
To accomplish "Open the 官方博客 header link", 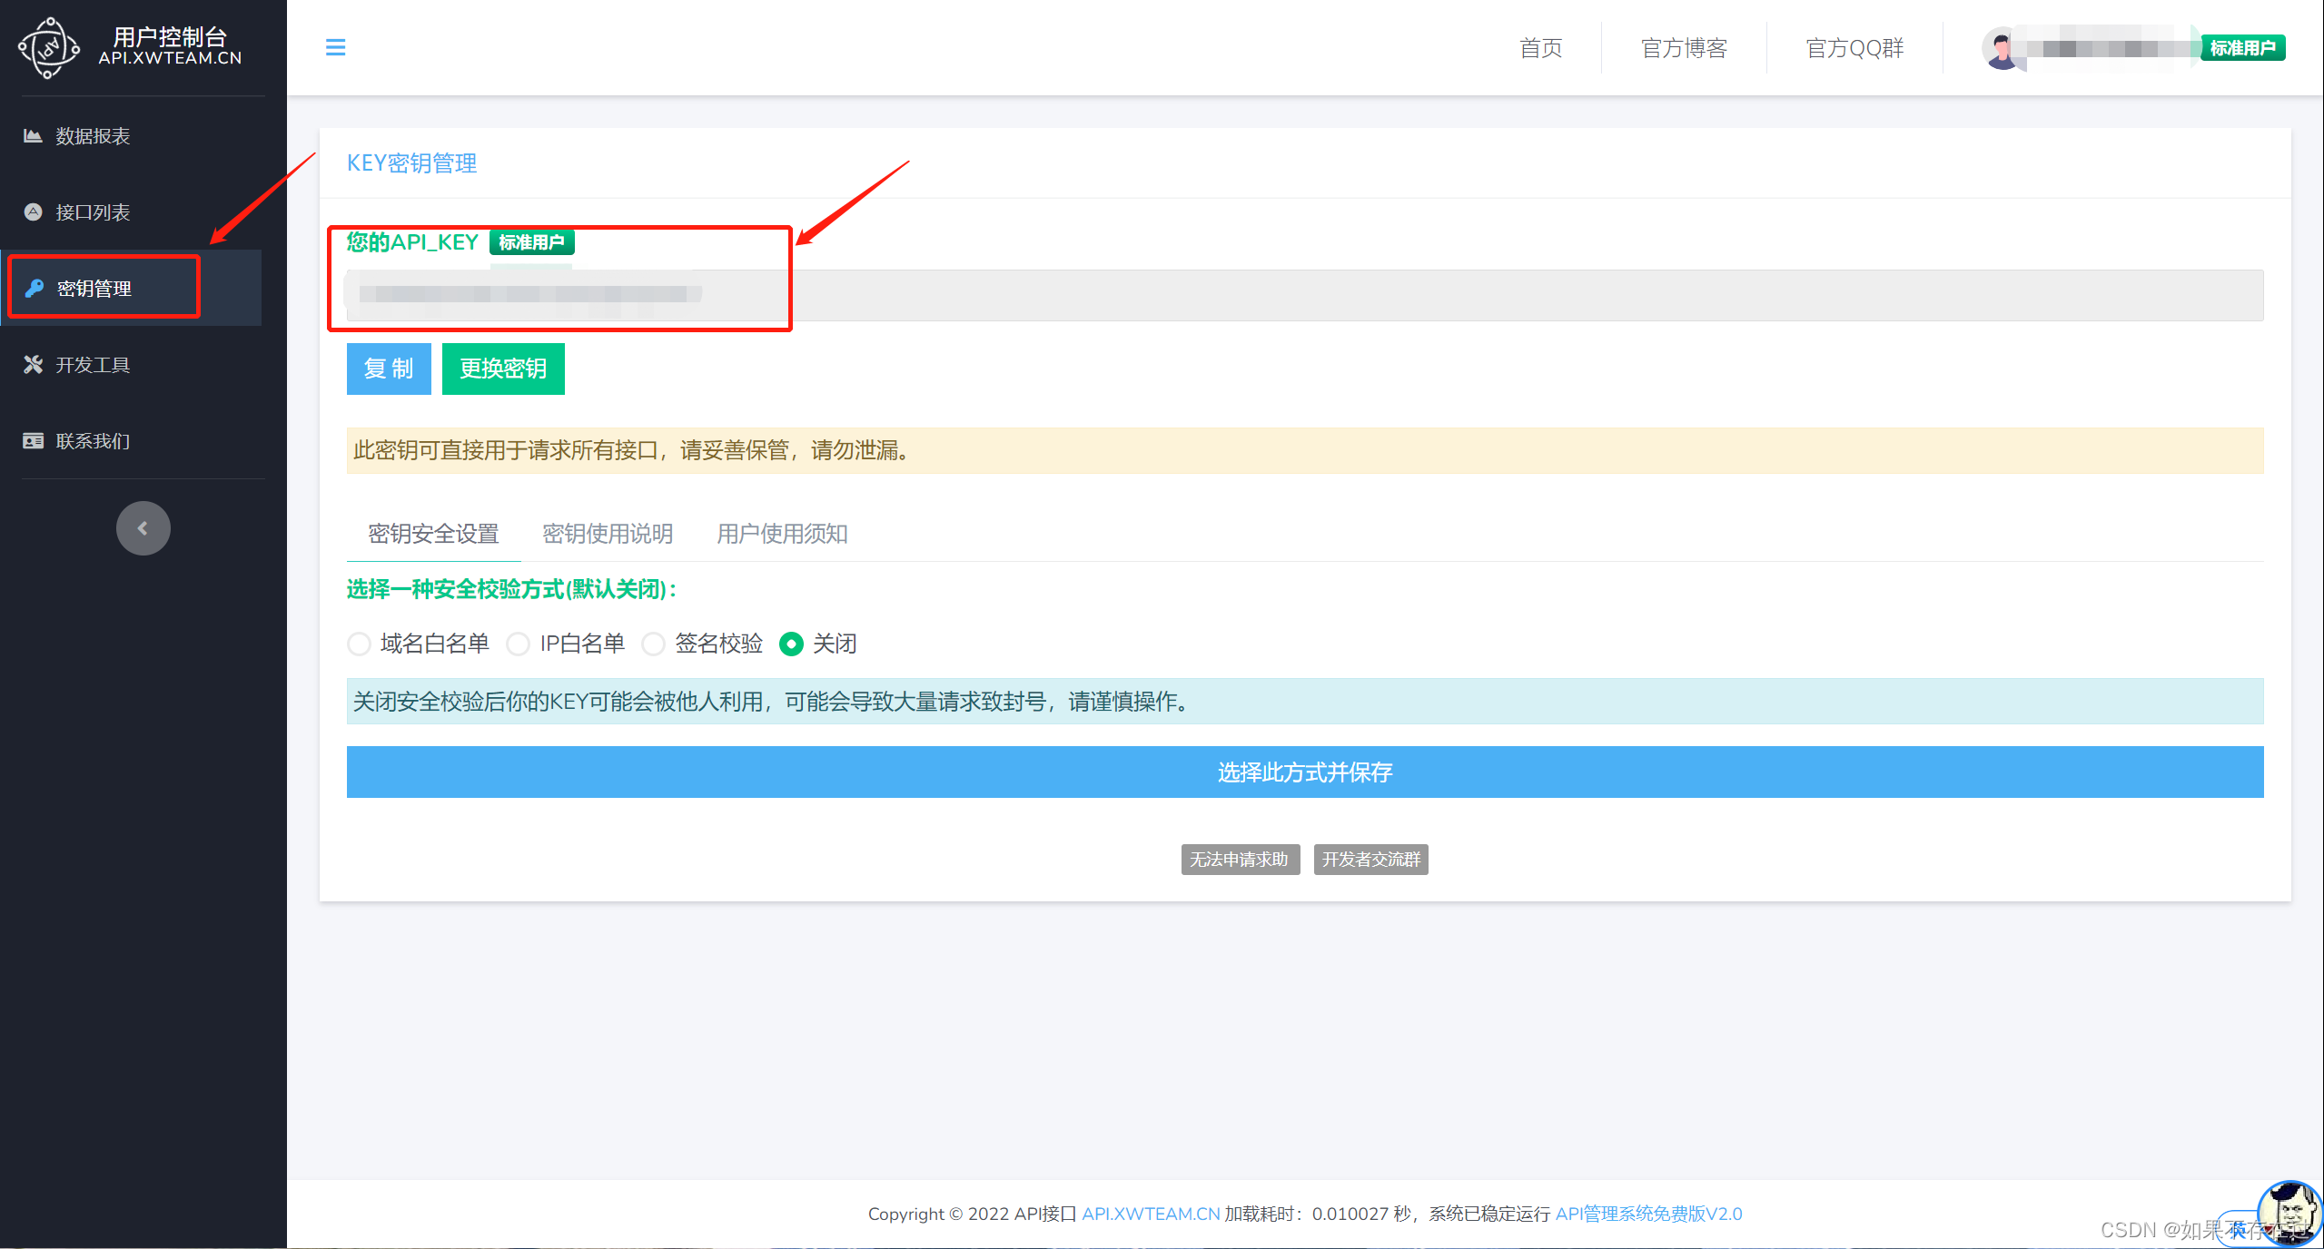I will 1684,48.
